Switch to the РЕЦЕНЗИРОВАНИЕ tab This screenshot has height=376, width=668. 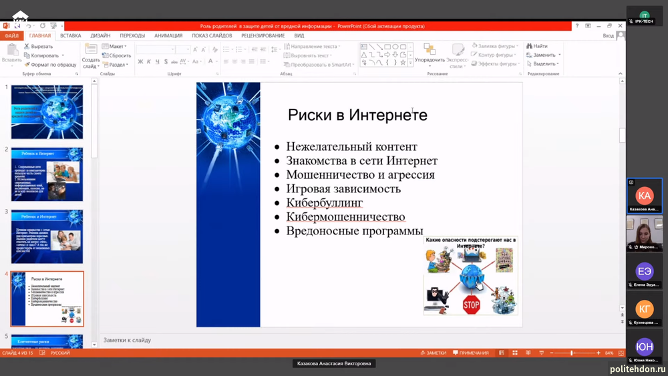[263, 36]
